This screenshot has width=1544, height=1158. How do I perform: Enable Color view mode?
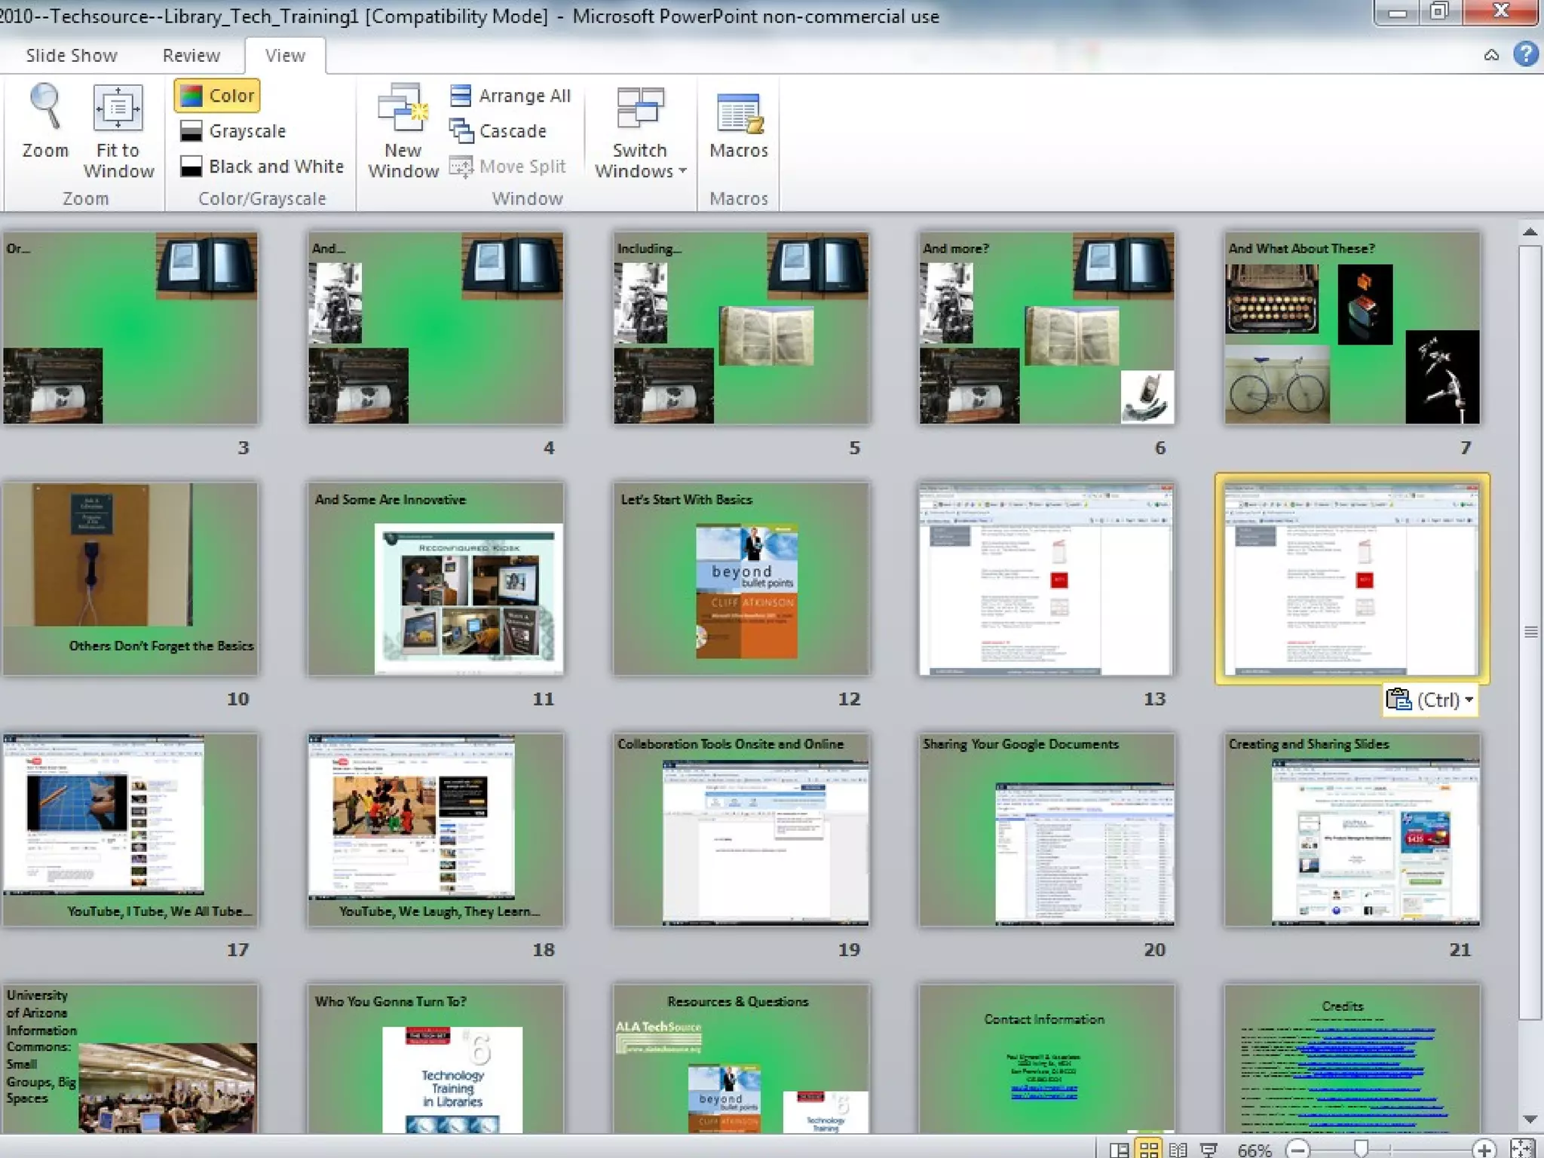(218, 96)
